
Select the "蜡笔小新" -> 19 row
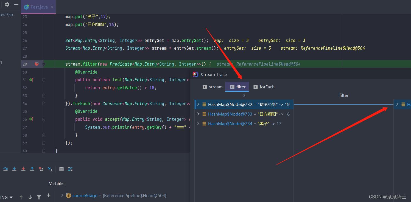244,104
